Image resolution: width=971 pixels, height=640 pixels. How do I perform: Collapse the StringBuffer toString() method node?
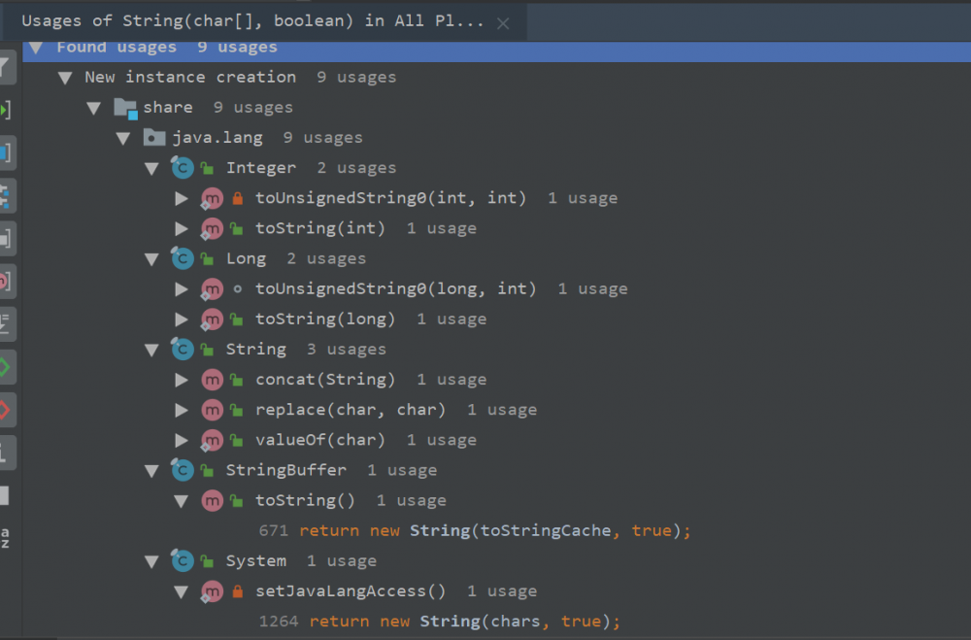point(182,500)
